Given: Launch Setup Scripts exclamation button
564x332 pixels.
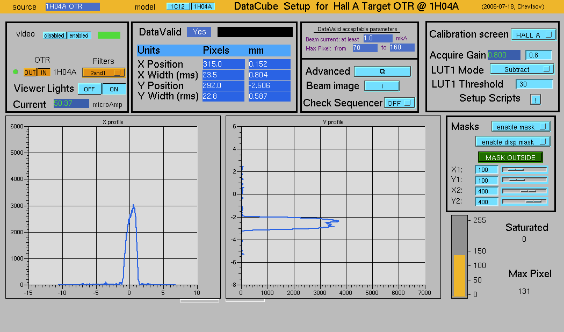Looking at the screenshot, I should 535,99.
